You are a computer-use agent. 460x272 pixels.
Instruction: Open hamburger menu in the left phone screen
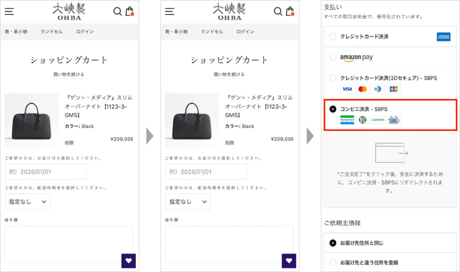(x=9, y=12)
